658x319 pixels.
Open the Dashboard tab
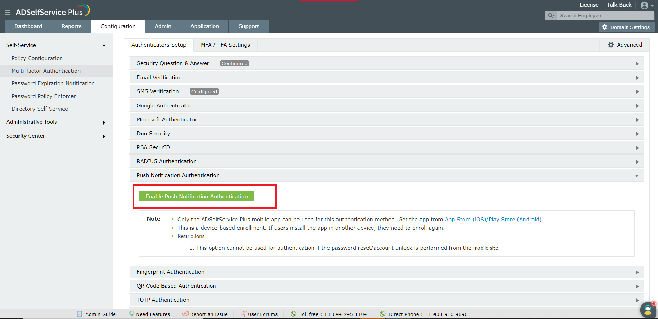coord(28,26)
